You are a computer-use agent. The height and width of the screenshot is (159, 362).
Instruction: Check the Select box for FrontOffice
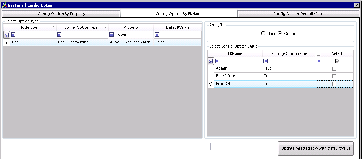coord(334,84)
